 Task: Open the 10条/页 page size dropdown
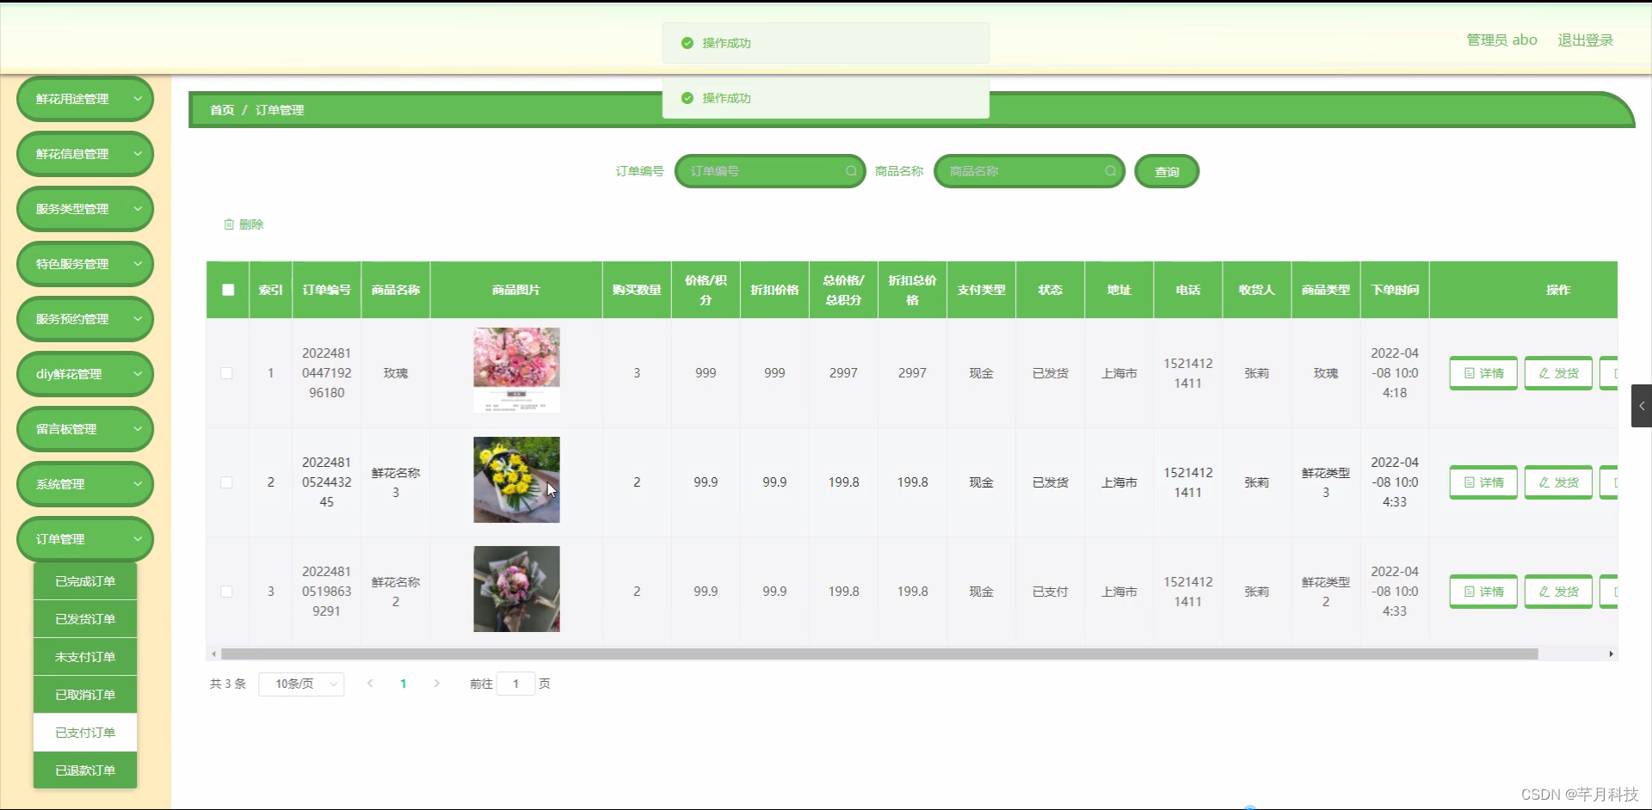[x=300, y=684]
